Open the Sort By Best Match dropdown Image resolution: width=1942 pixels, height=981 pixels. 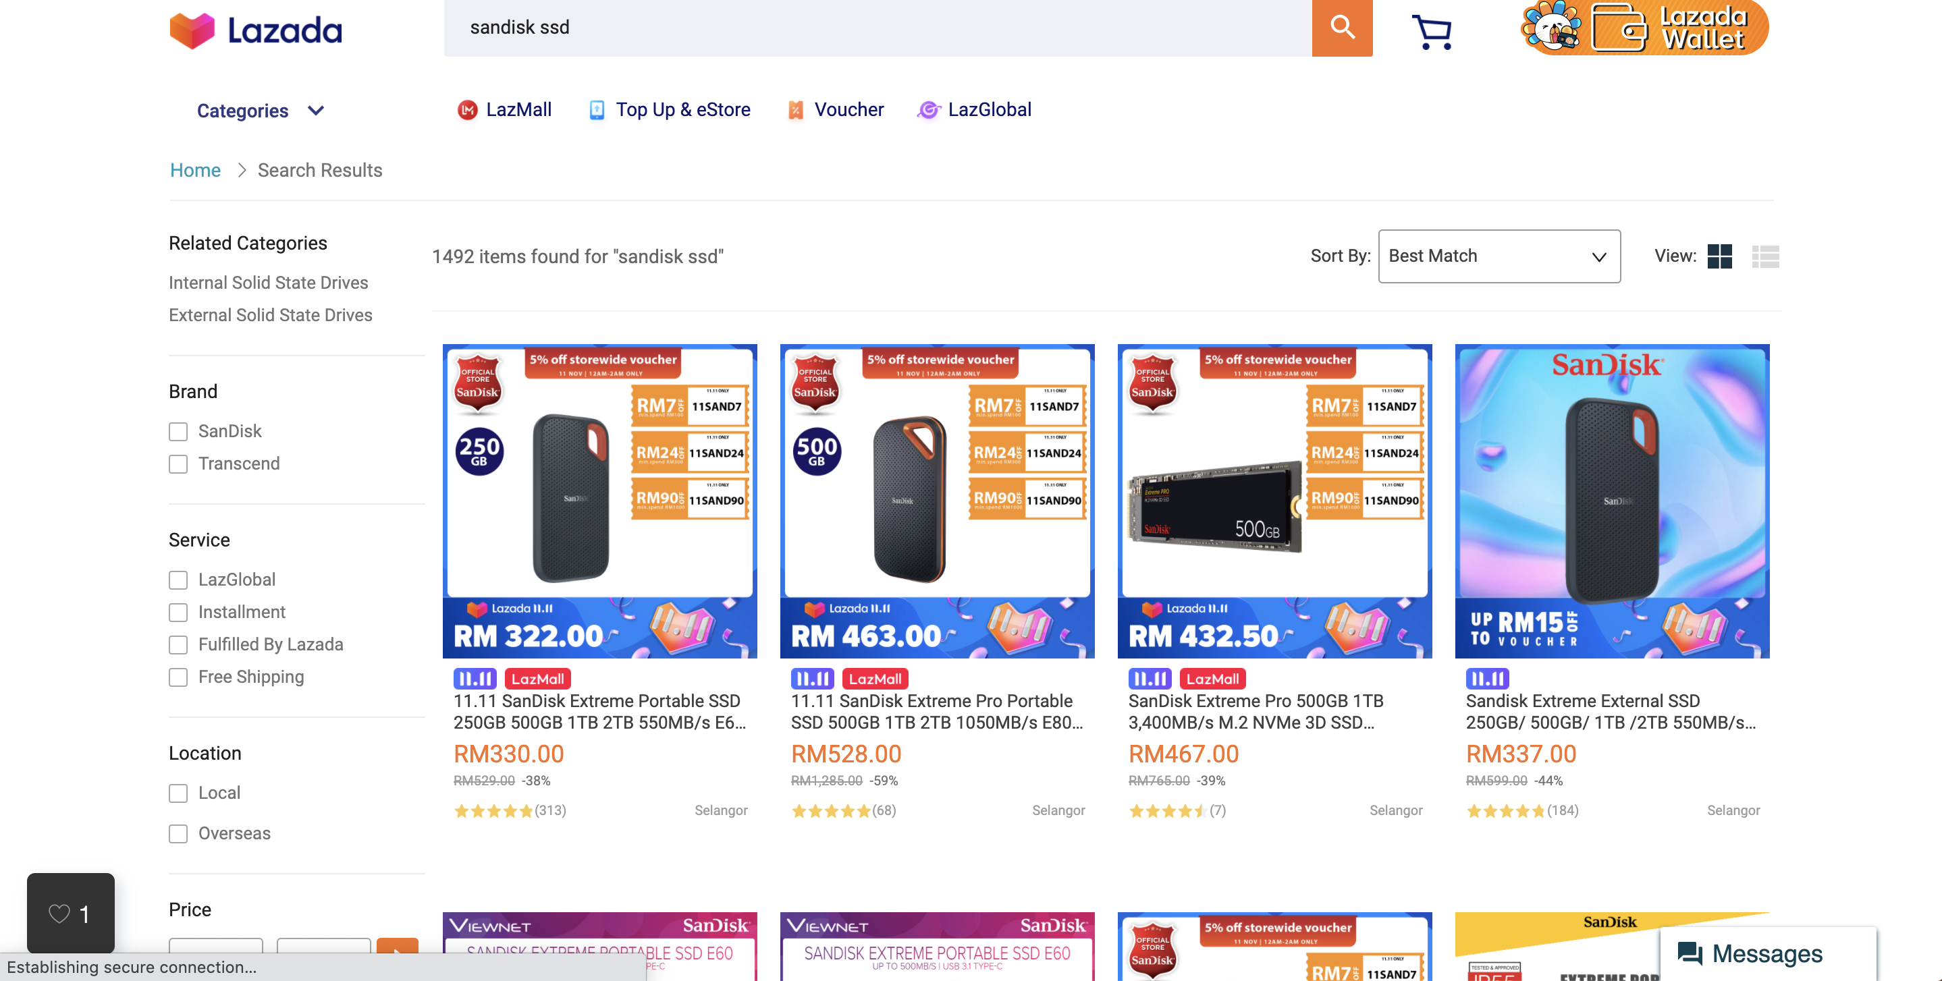[1498, 256]
